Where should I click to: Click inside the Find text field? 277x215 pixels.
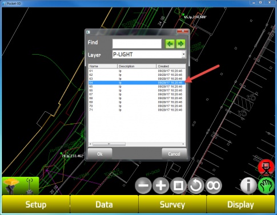click(x=137, y=44)
